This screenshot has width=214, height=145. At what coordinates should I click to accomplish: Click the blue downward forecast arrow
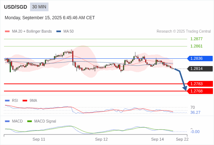[x=181, y=79]
